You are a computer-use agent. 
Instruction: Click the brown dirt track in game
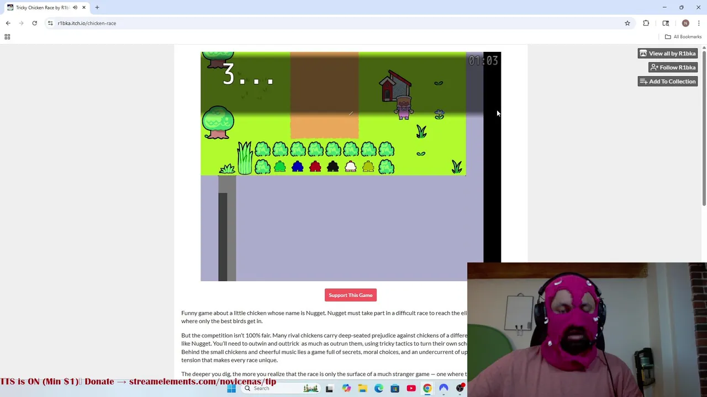click(324, 95)
